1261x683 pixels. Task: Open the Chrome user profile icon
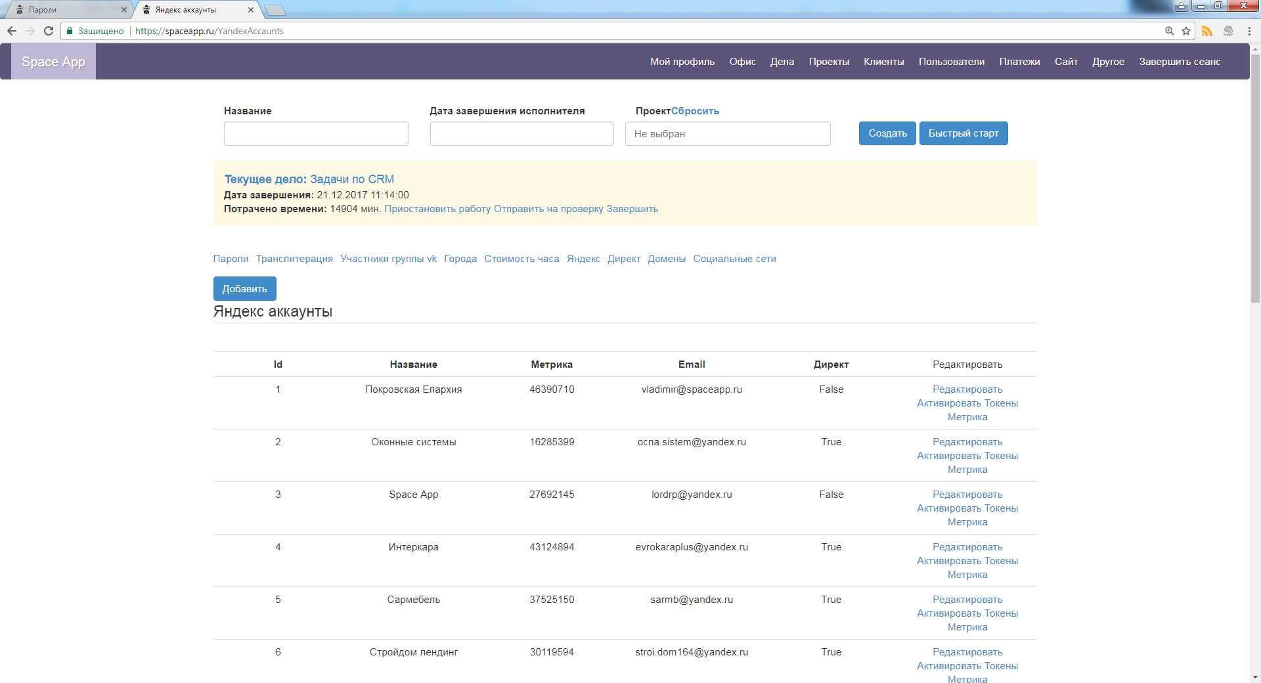coord(1182,6)
